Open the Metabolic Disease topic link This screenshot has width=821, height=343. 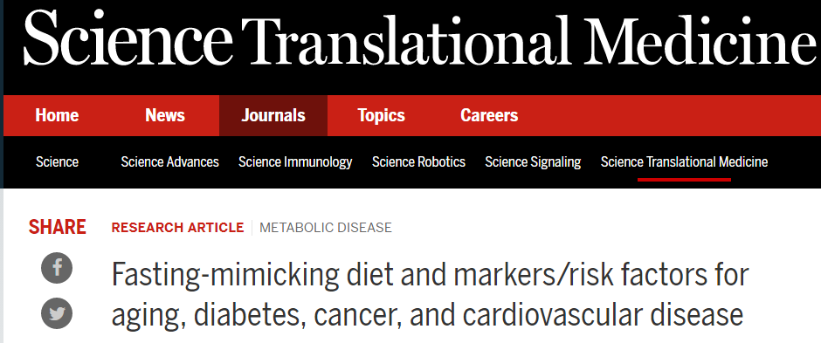click(x=326, y=228)
